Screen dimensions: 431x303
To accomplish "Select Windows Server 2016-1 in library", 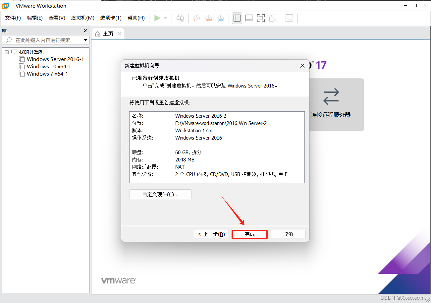I will pyautogui.click(x=55, y=59).
